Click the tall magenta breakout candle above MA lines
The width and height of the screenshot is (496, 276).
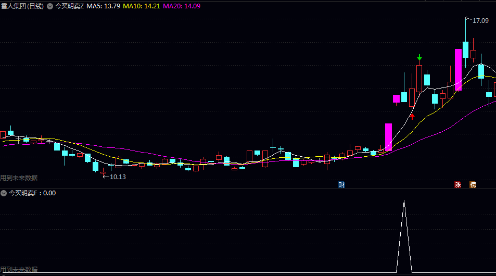pyautogui.click(x=388, y=137)
